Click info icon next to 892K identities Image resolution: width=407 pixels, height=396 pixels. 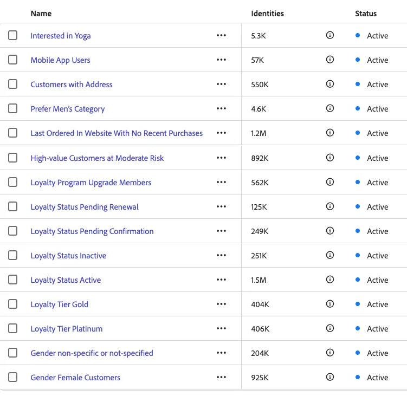click(x=330, y=158)
